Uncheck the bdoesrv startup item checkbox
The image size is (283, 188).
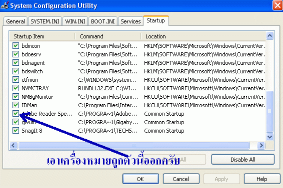pos(15,54)
